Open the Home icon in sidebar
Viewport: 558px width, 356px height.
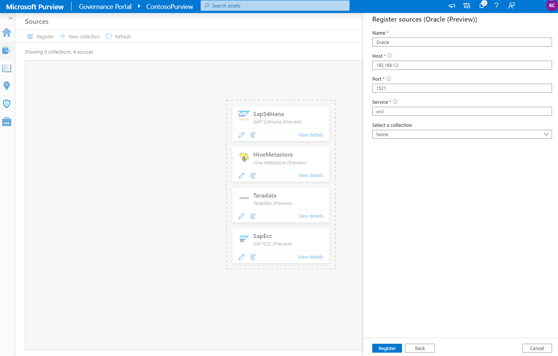7,33
